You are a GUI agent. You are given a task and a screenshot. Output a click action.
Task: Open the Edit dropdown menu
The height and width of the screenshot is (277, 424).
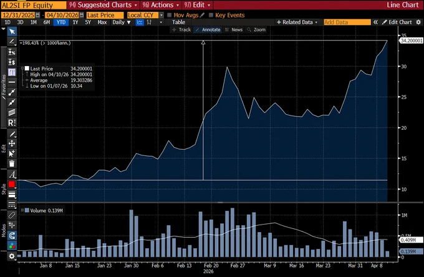(197, 5)
